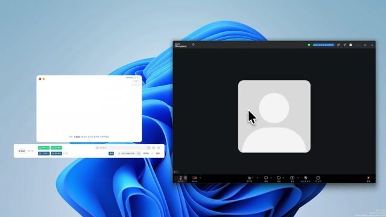Open the Chat panel in Zoom

(x=266, y=178)
